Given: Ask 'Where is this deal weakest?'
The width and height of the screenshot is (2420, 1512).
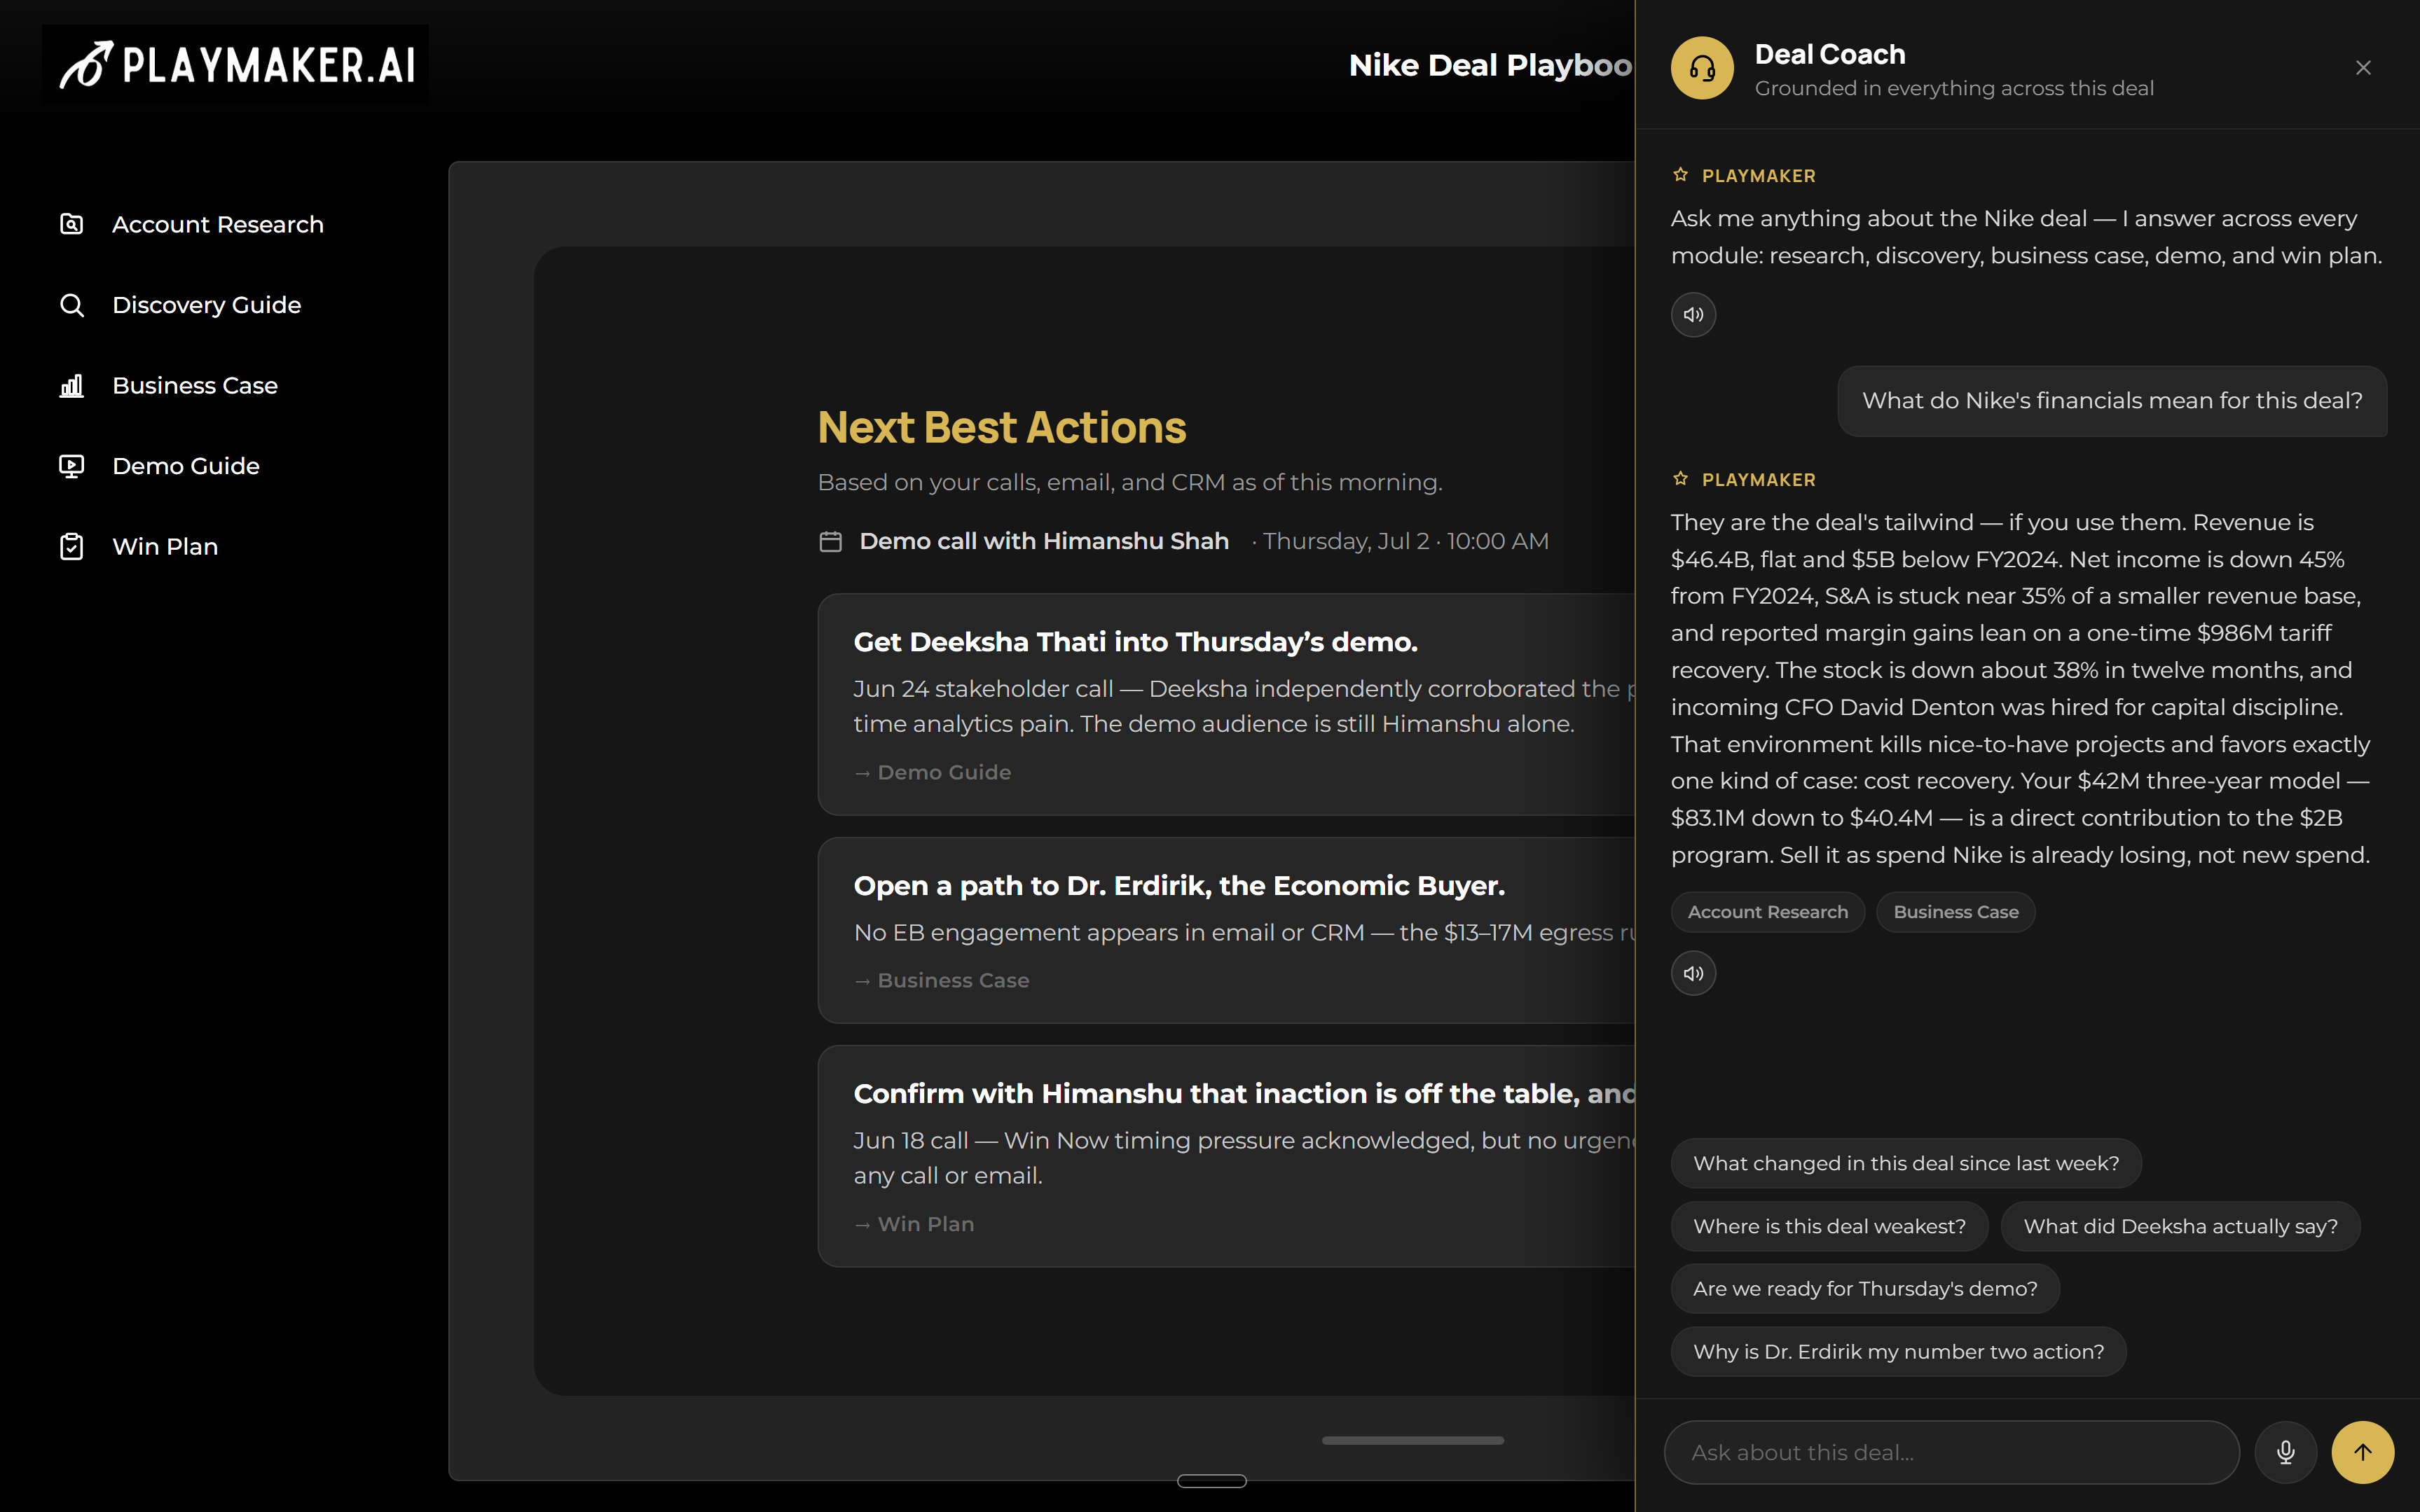Looking at the screenshot, I should (x=1829, y=1226).
